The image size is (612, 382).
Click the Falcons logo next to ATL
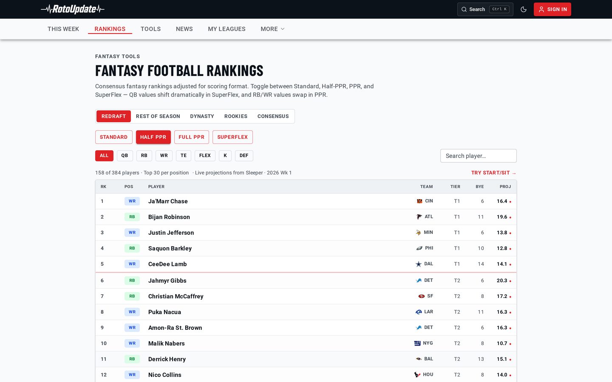coord(419,217)
